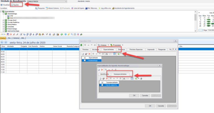
Task: Click the edit record icon in Especialidades tab toolbar
Action: (86, 54)
